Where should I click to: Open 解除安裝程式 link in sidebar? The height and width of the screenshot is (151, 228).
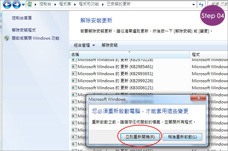[24, 30]
